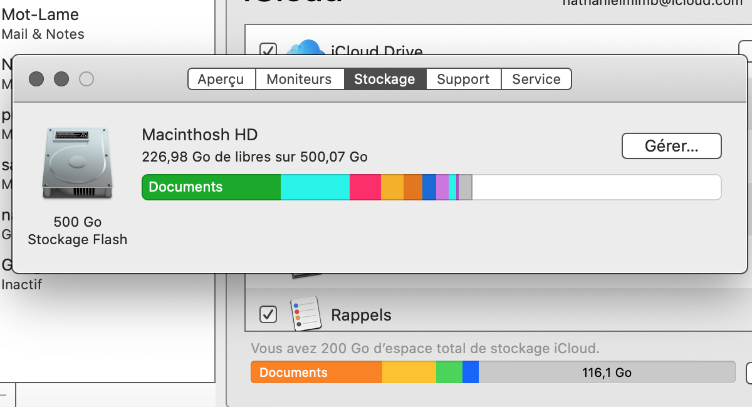Switch to the Aperçu tab
The width and height of the screenshot is (752, 407).
pyautogui.click(x=221, y=80)
